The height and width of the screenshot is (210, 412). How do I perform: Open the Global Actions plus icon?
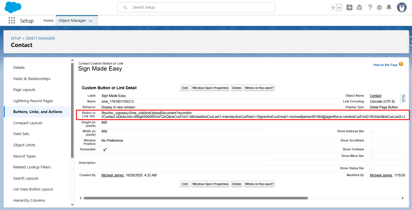pyautogui.click(x=349, y=8)
